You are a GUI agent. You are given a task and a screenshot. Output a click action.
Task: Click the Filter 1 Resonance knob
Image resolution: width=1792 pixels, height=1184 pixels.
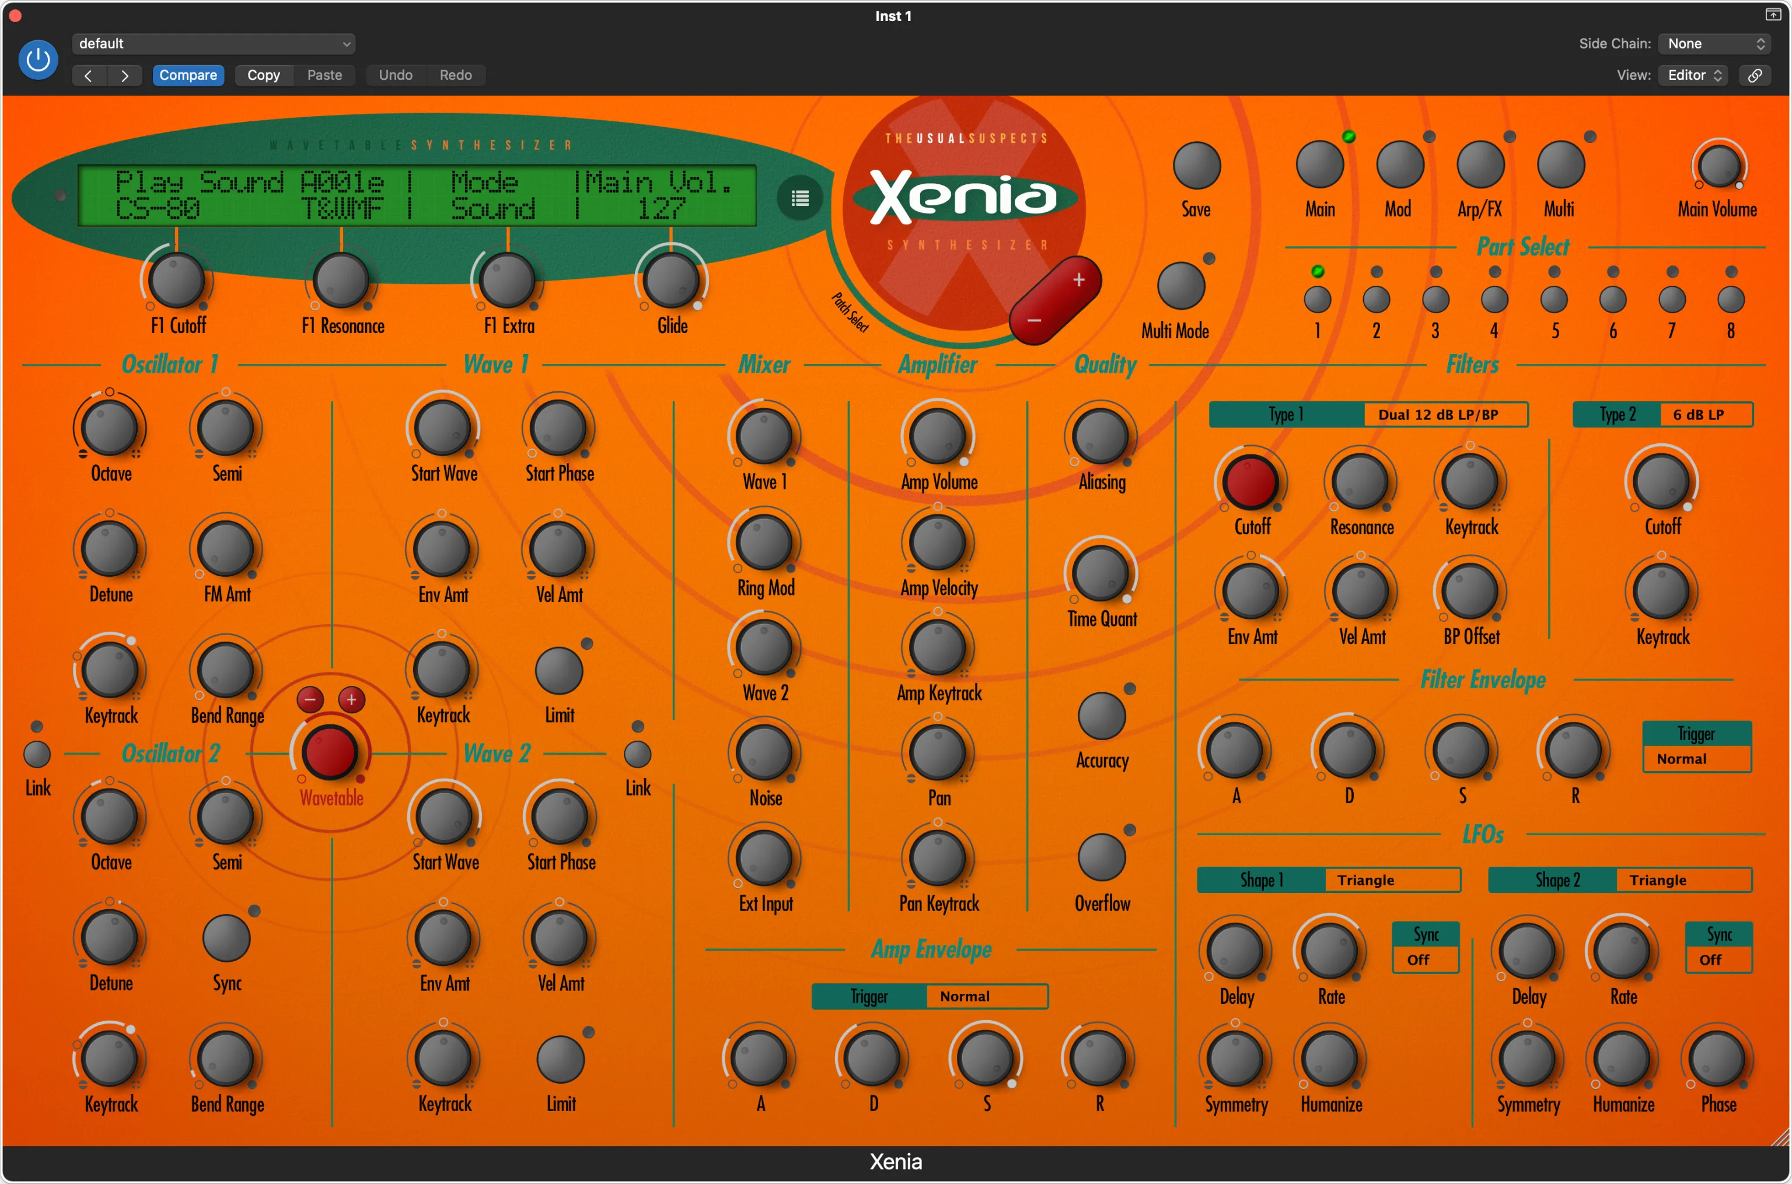pos(1361,482)
